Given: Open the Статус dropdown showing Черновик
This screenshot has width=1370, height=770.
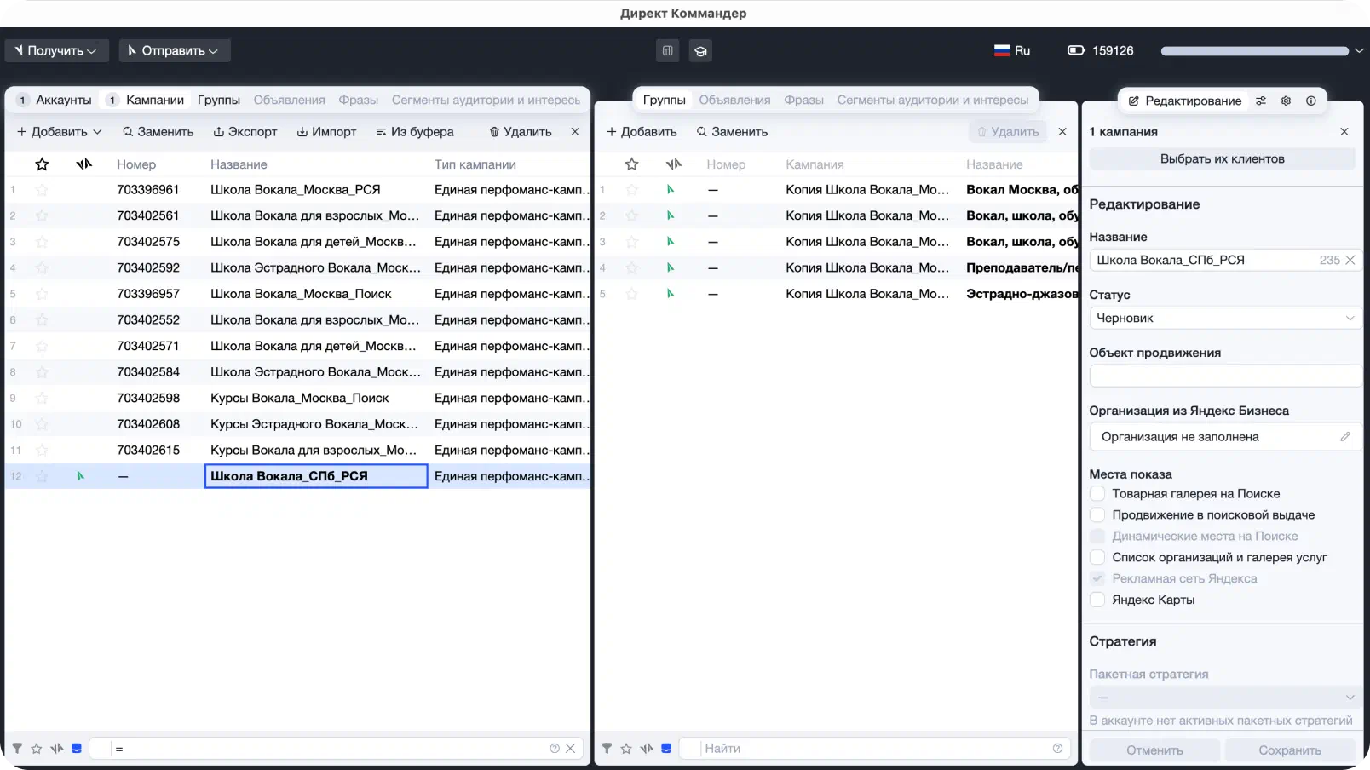Looking at the screenshot, I should [1225, 319].
